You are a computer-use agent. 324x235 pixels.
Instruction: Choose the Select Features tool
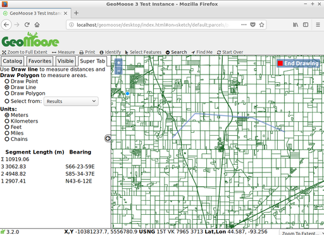pos(143,52)
